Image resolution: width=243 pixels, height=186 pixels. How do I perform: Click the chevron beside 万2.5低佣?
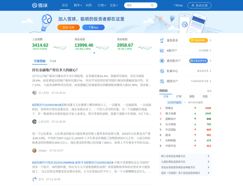pos(210,51)
